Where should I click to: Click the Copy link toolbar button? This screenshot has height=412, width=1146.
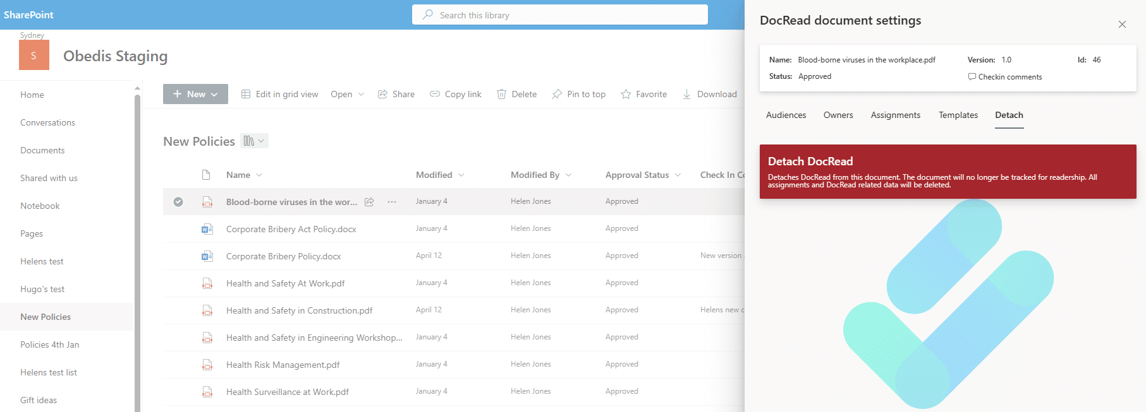pos(455,94)
